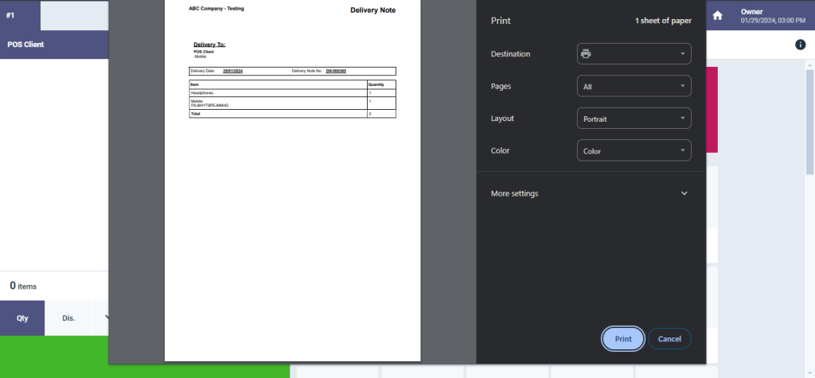Screen dimensions: 815x378
Task: Change the Layout dropdown from Portrait
Action: tap(634, 119)
